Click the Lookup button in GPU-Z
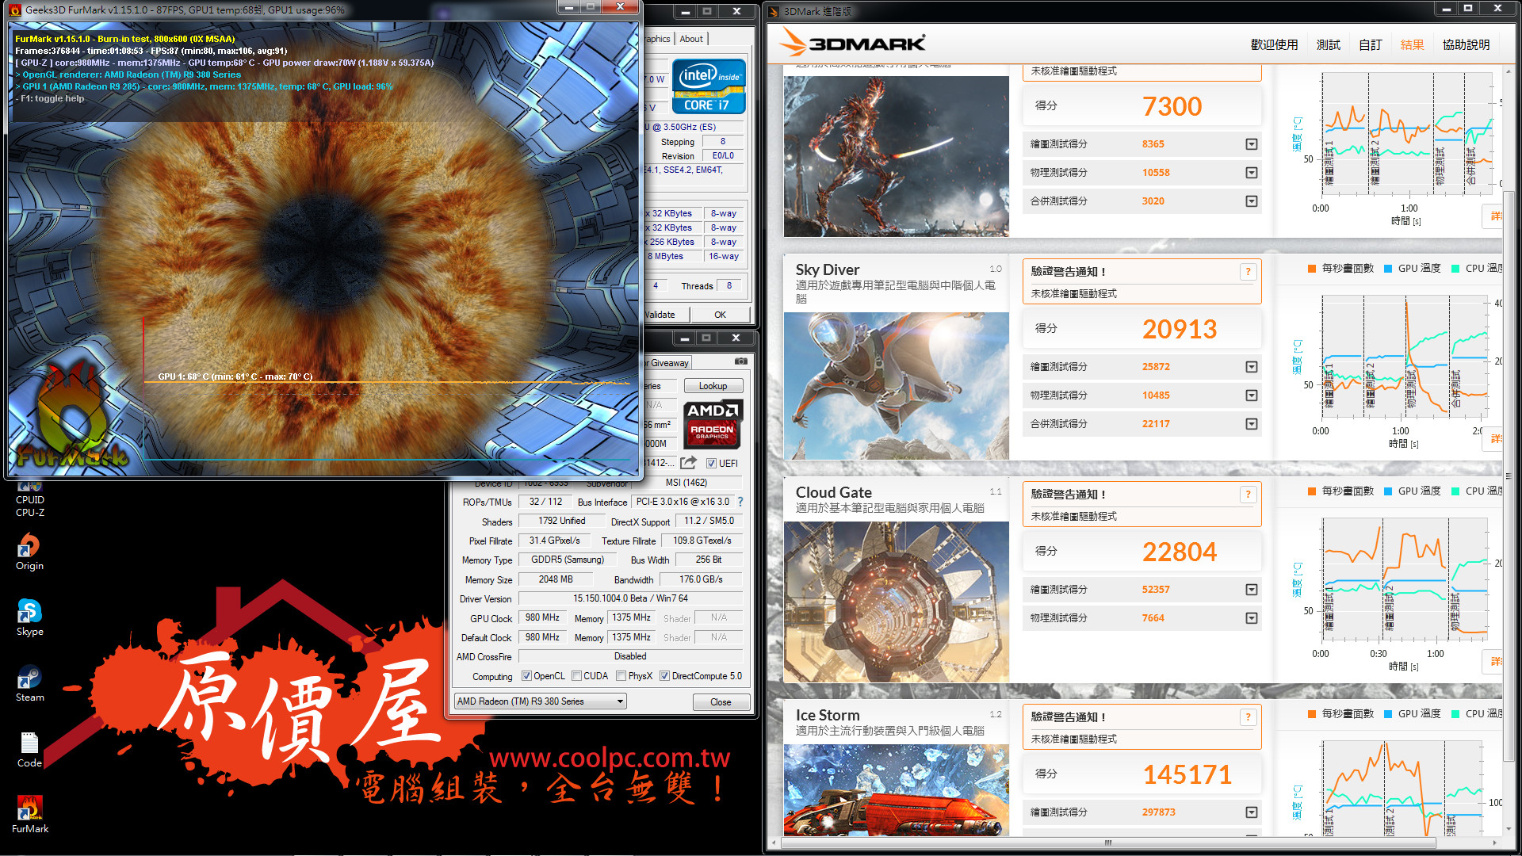This screenshot has height=856, width=1522. [x=713, y=386]
